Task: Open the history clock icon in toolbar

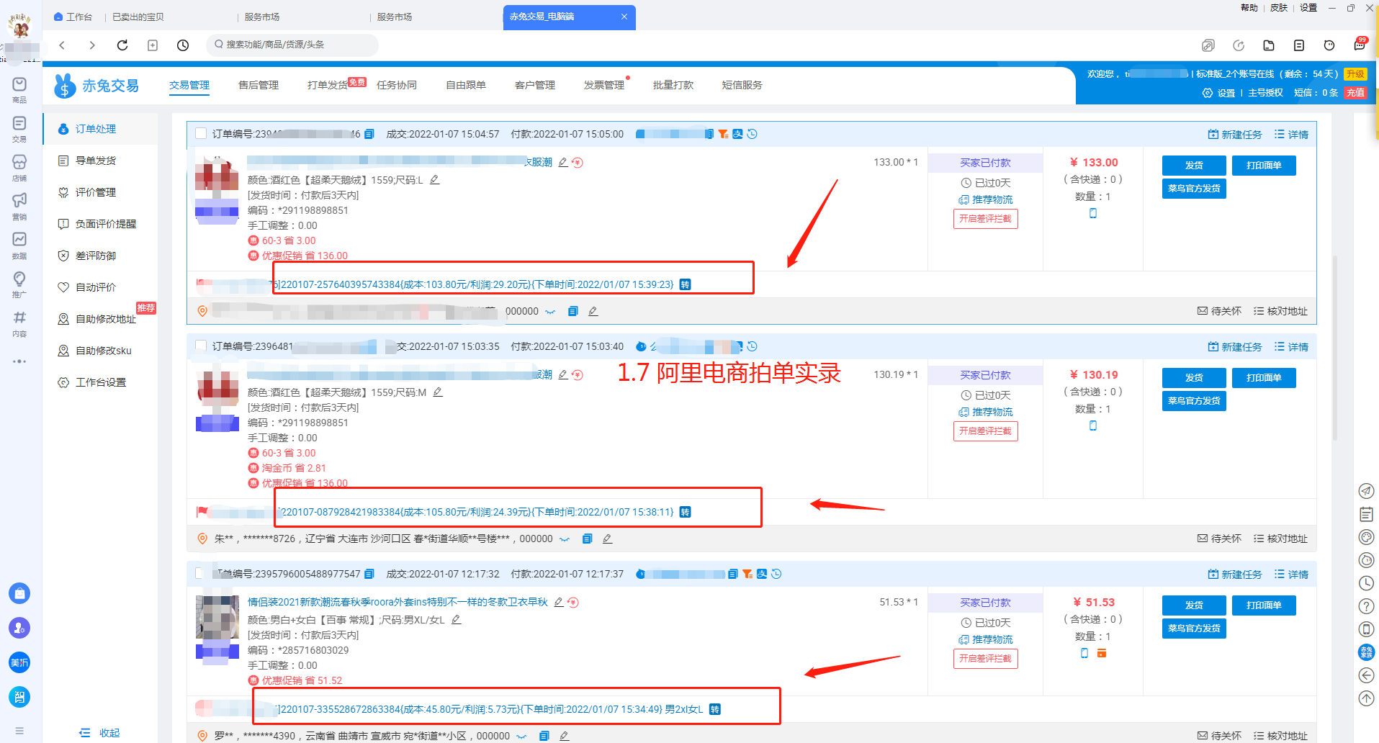Action: (x=183, y=45)
